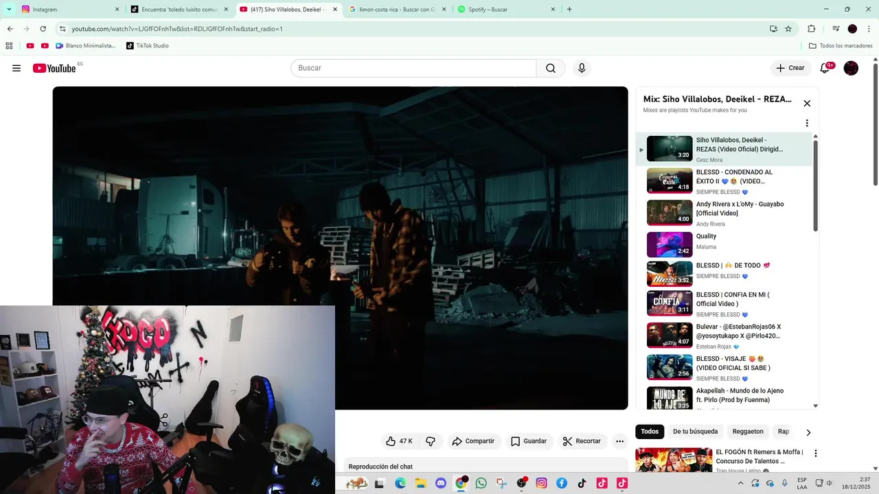Click the page vertical scrollbar

pos(876,123)
